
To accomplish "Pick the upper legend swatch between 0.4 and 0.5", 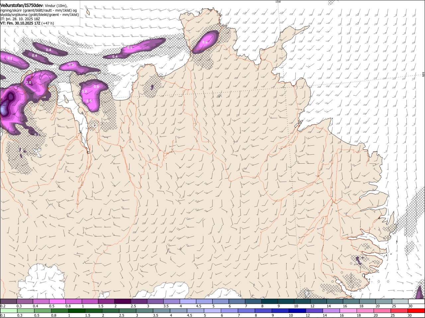I will pyautogui.click(x=41, y=301).
